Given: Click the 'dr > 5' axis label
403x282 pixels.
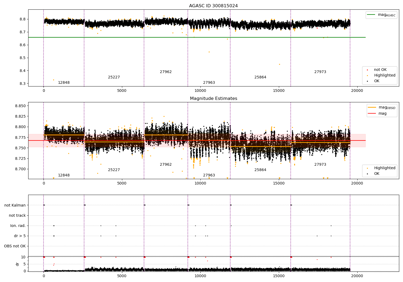Looking at the screenshot, I should coord(20,236).
